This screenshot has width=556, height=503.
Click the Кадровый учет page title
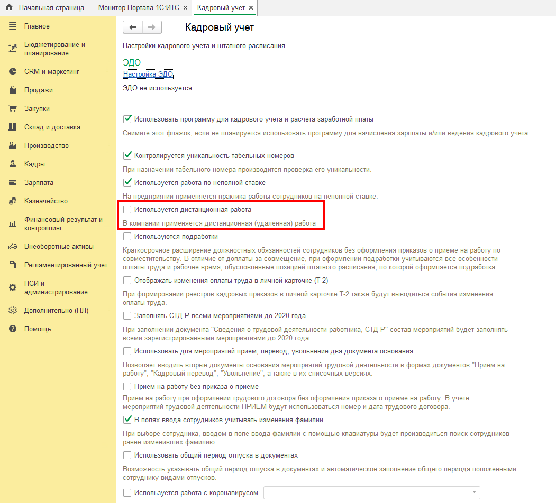point(220,27)
